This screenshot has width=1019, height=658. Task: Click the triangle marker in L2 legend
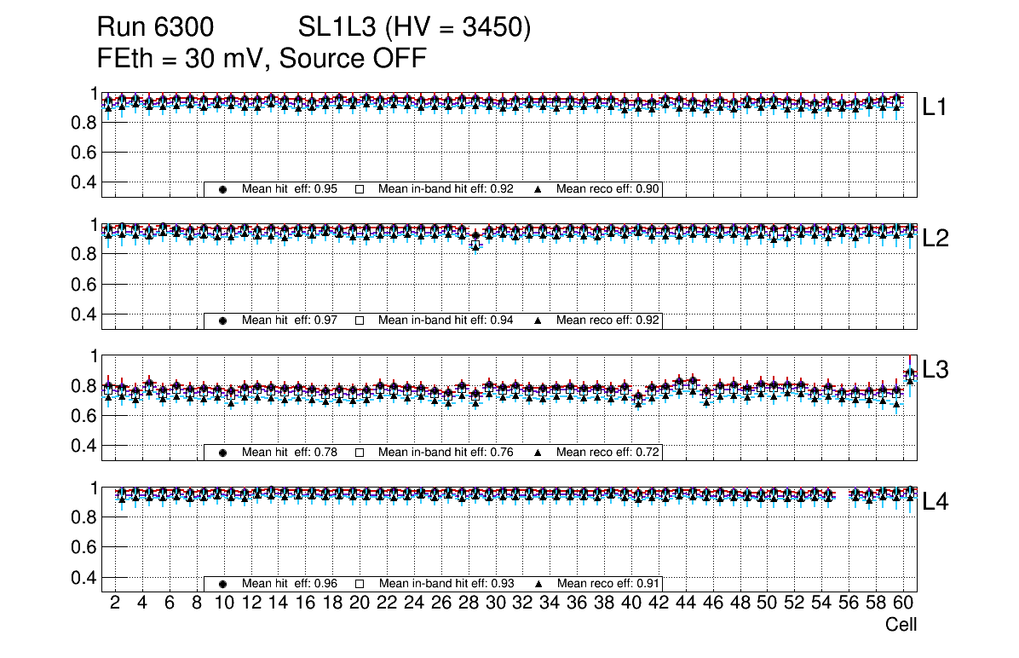[x=538, y=321]
